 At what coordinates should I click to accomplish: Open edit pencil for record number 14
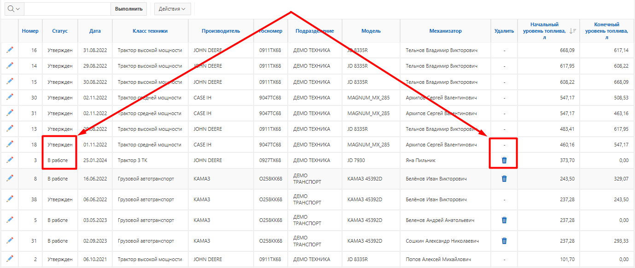(10, 65)
